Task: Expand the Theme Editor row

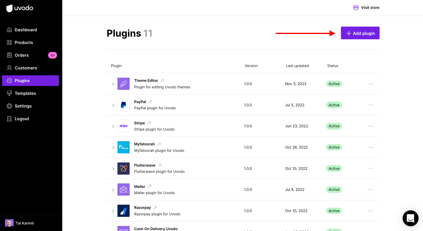Action: 113,84
